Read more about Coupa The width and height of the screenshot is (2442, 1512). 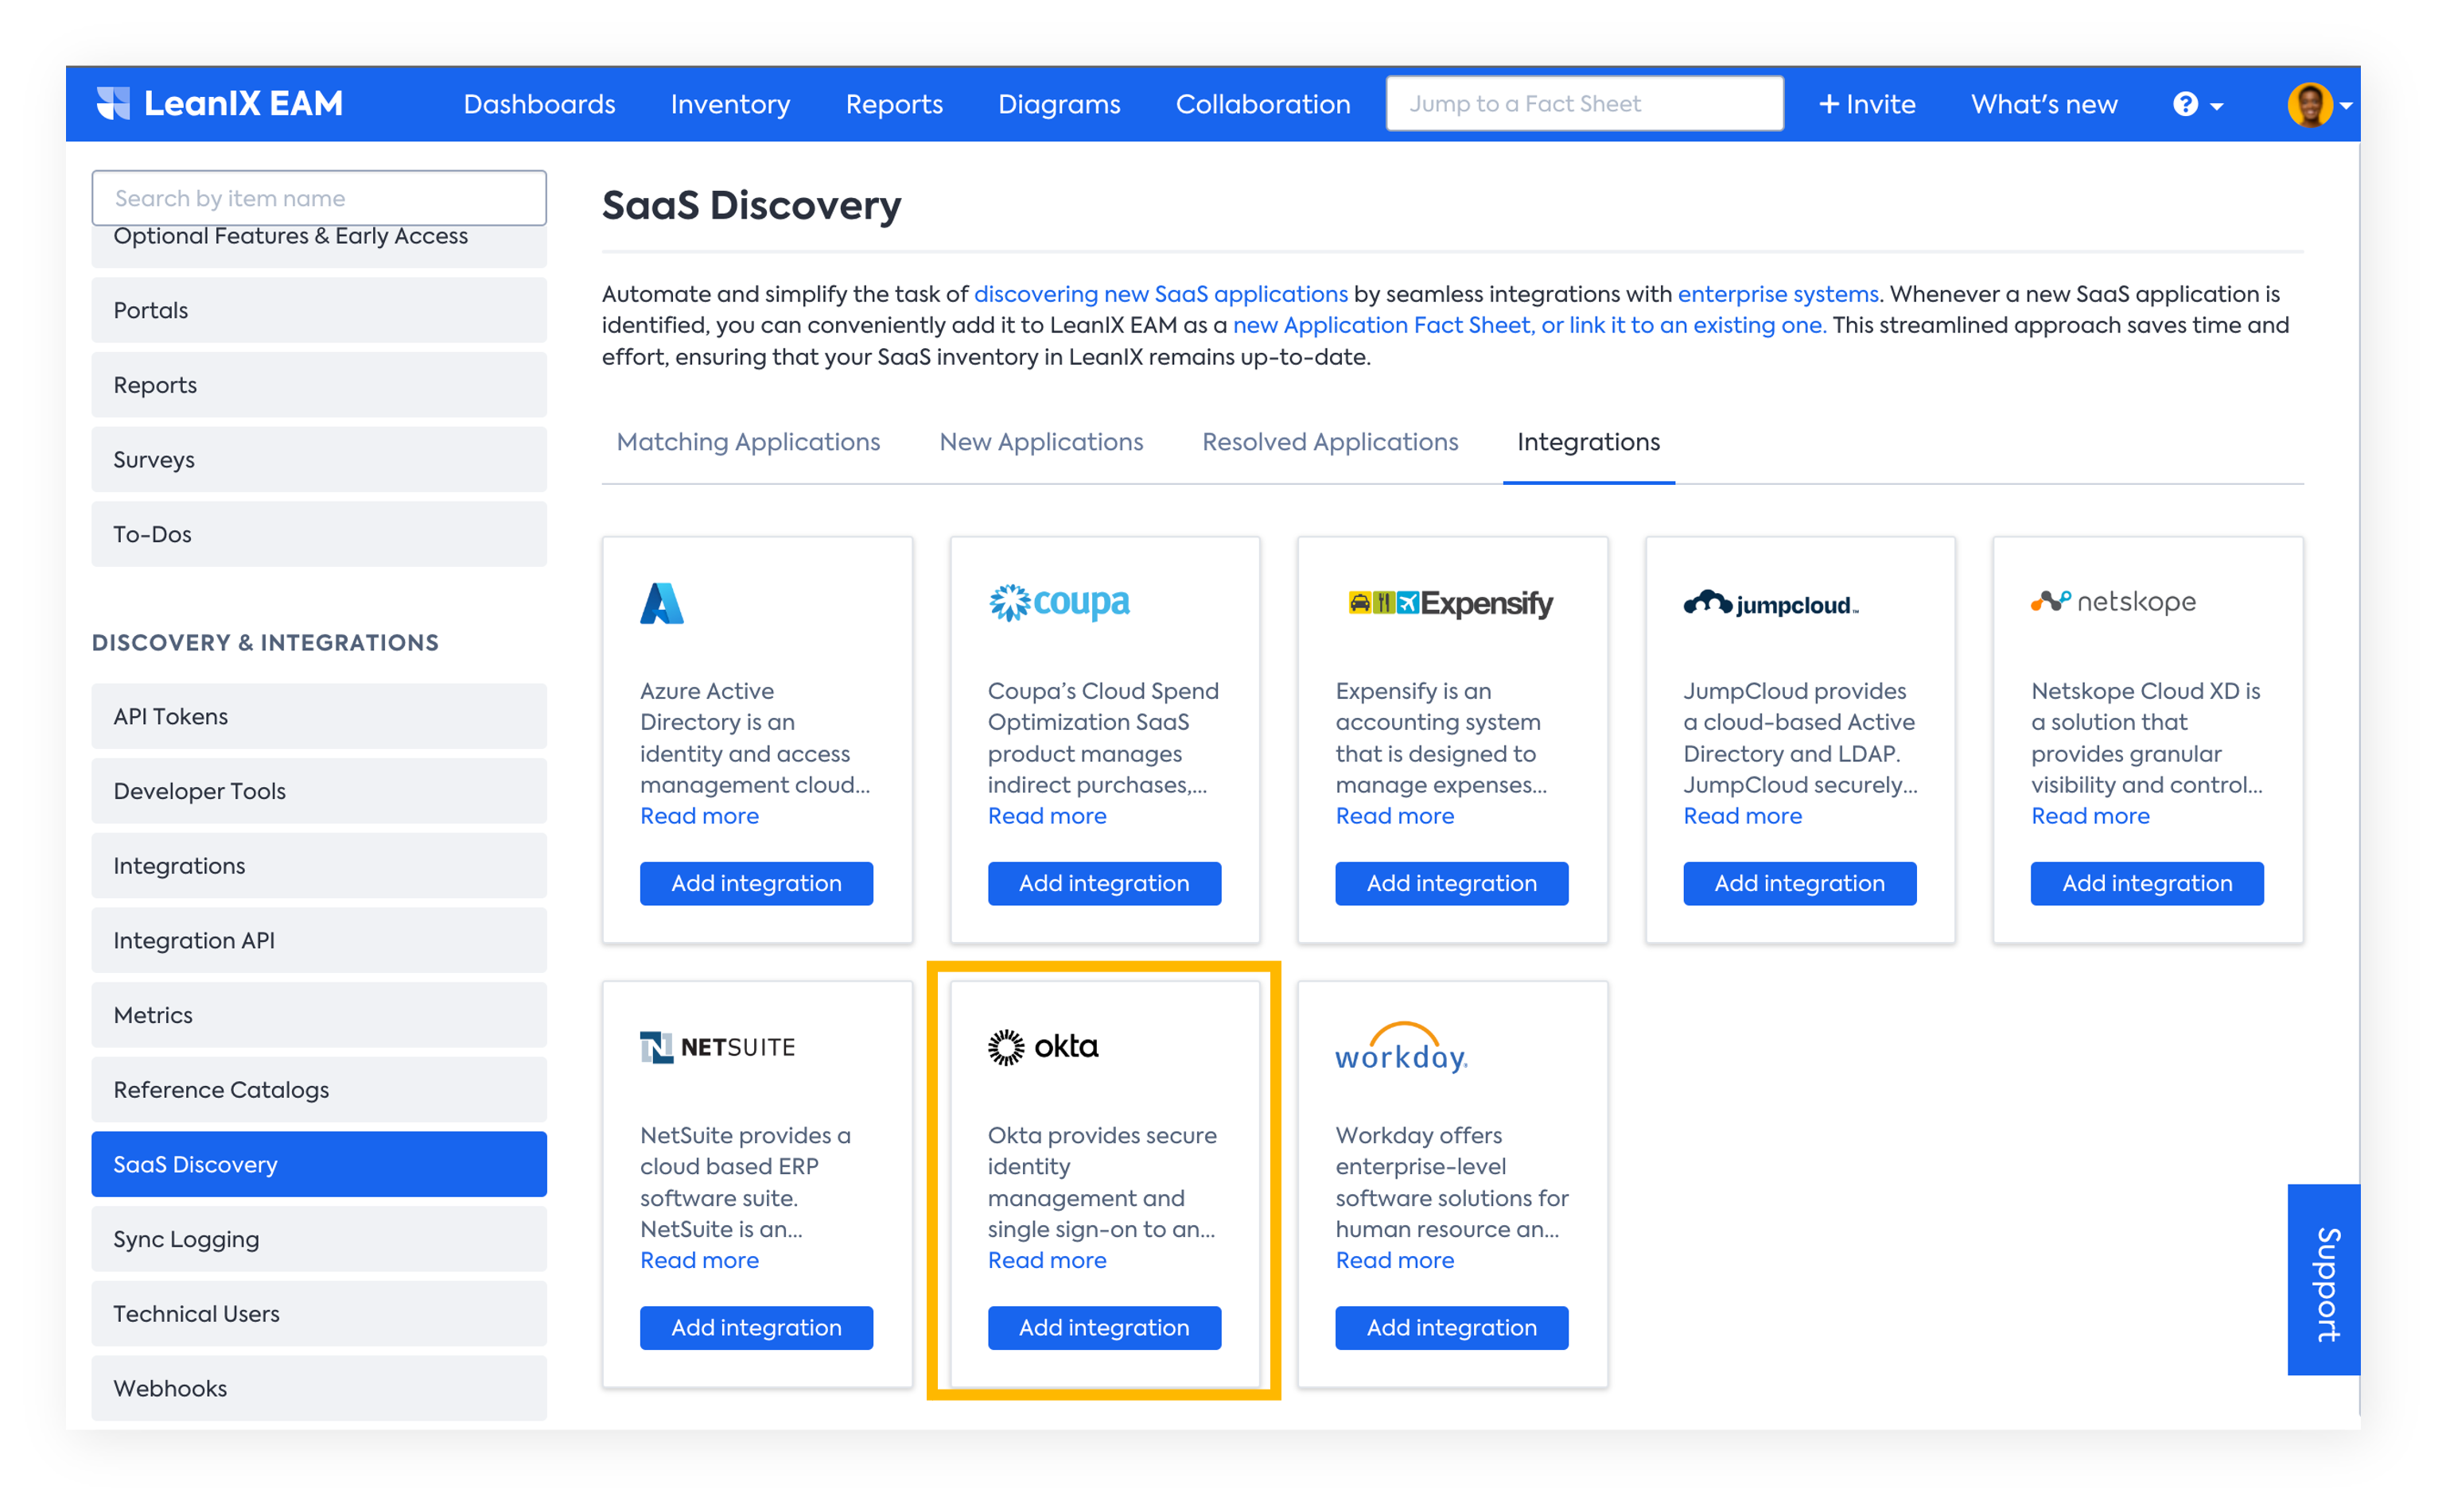[x=1047, y=816]
